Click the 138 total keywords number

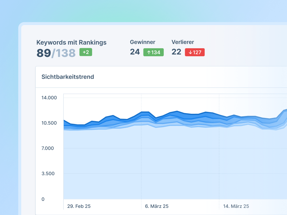[x=66, y=53]
